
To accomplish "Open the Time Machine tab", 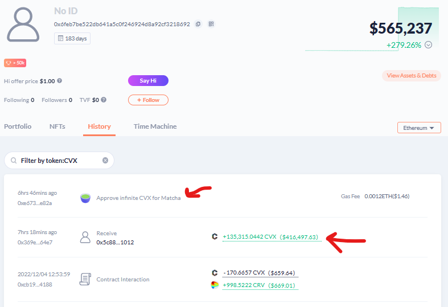I will 155,126.
